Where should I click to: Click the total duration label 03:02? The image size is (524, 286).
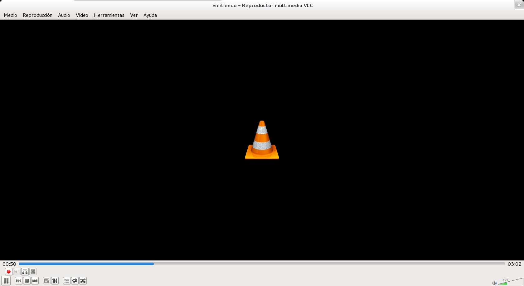click(515, 264)
